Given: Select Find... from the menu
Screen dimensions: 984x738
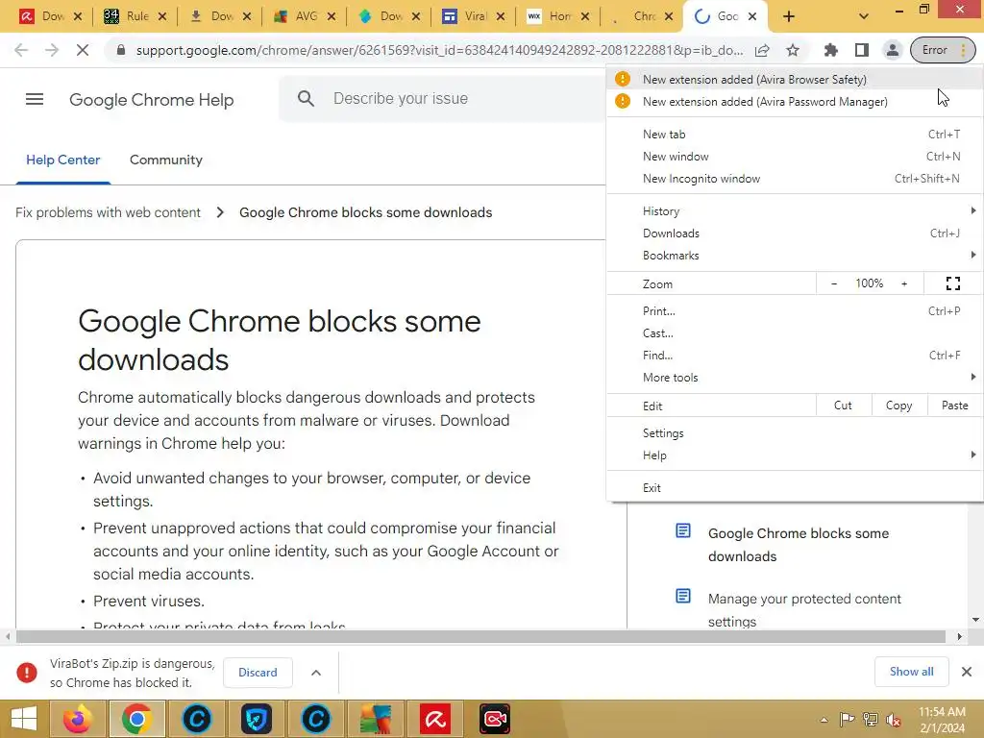Looking at the screenshot, I should (x=795, y=356).
